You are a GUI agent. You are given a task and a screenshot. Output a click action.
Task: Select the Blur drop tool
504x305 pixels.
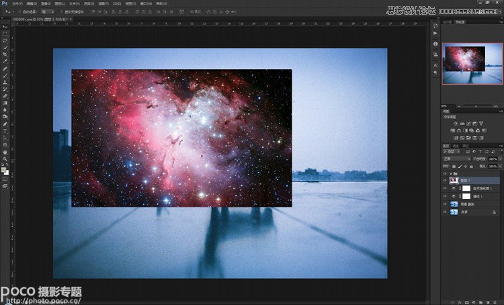5,110
